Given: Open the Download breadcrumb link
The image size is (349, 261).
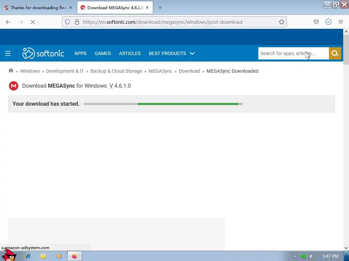Looking at the screenshot, I should 189,71.
